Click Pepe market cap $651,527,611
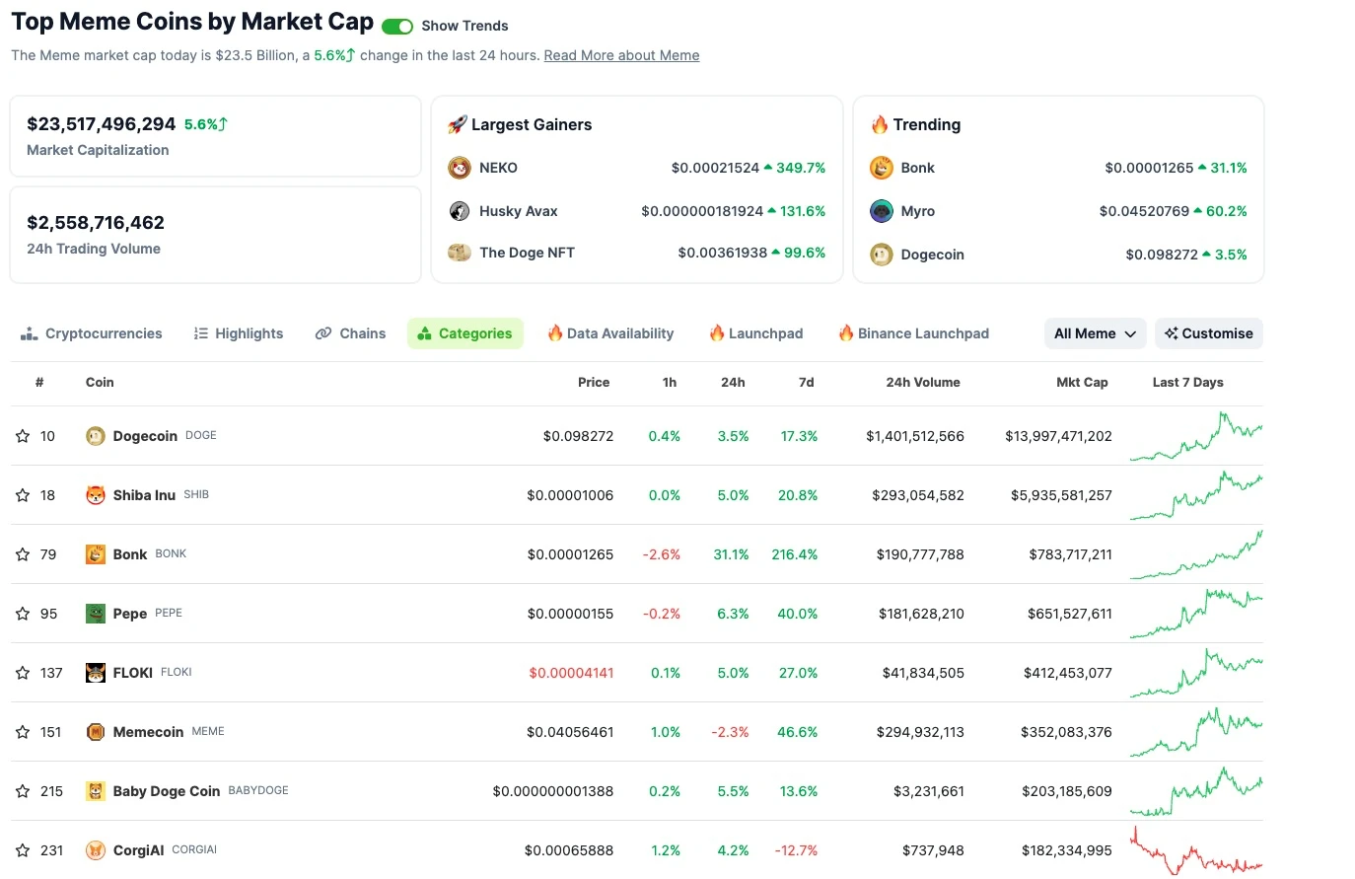 tap(1070, 614)
